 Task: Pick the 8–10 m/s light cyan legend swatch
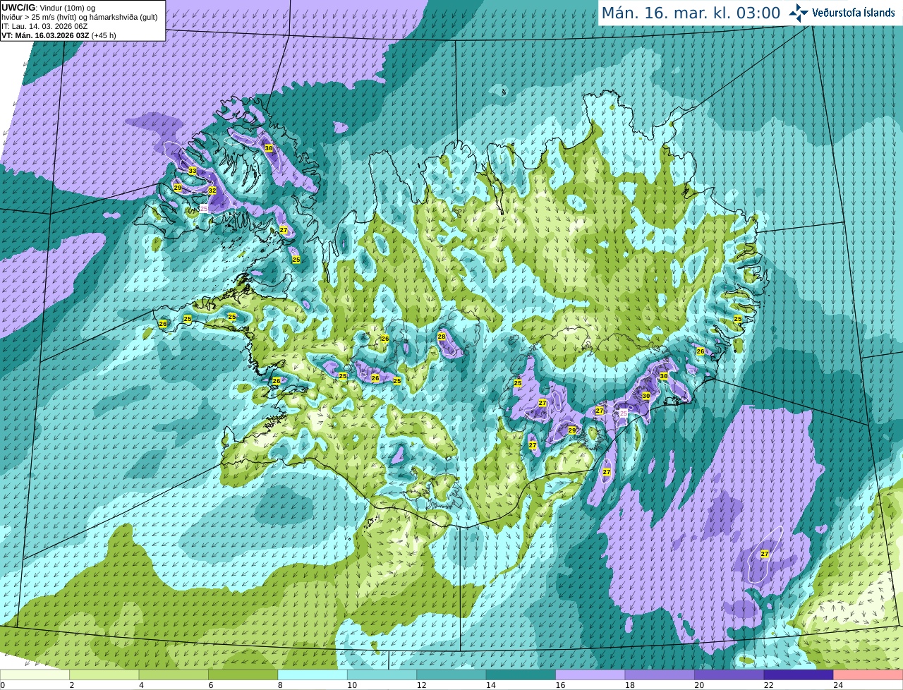tap(313, 675)
